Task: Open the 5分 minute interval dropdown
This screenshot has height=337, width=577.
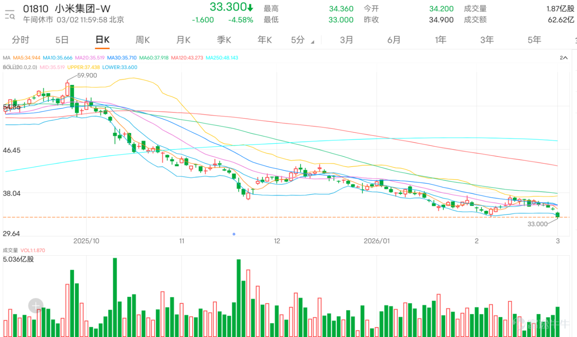Action: 302,40
